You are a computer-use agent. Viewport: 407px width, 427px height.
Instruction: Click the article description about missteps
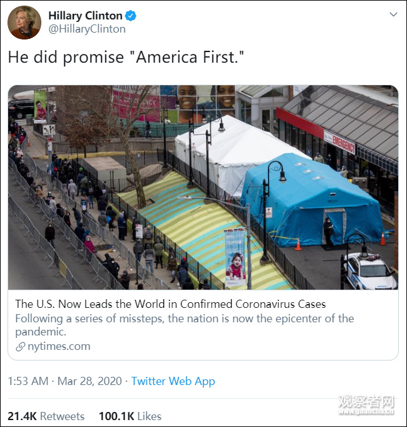point(184,325)
